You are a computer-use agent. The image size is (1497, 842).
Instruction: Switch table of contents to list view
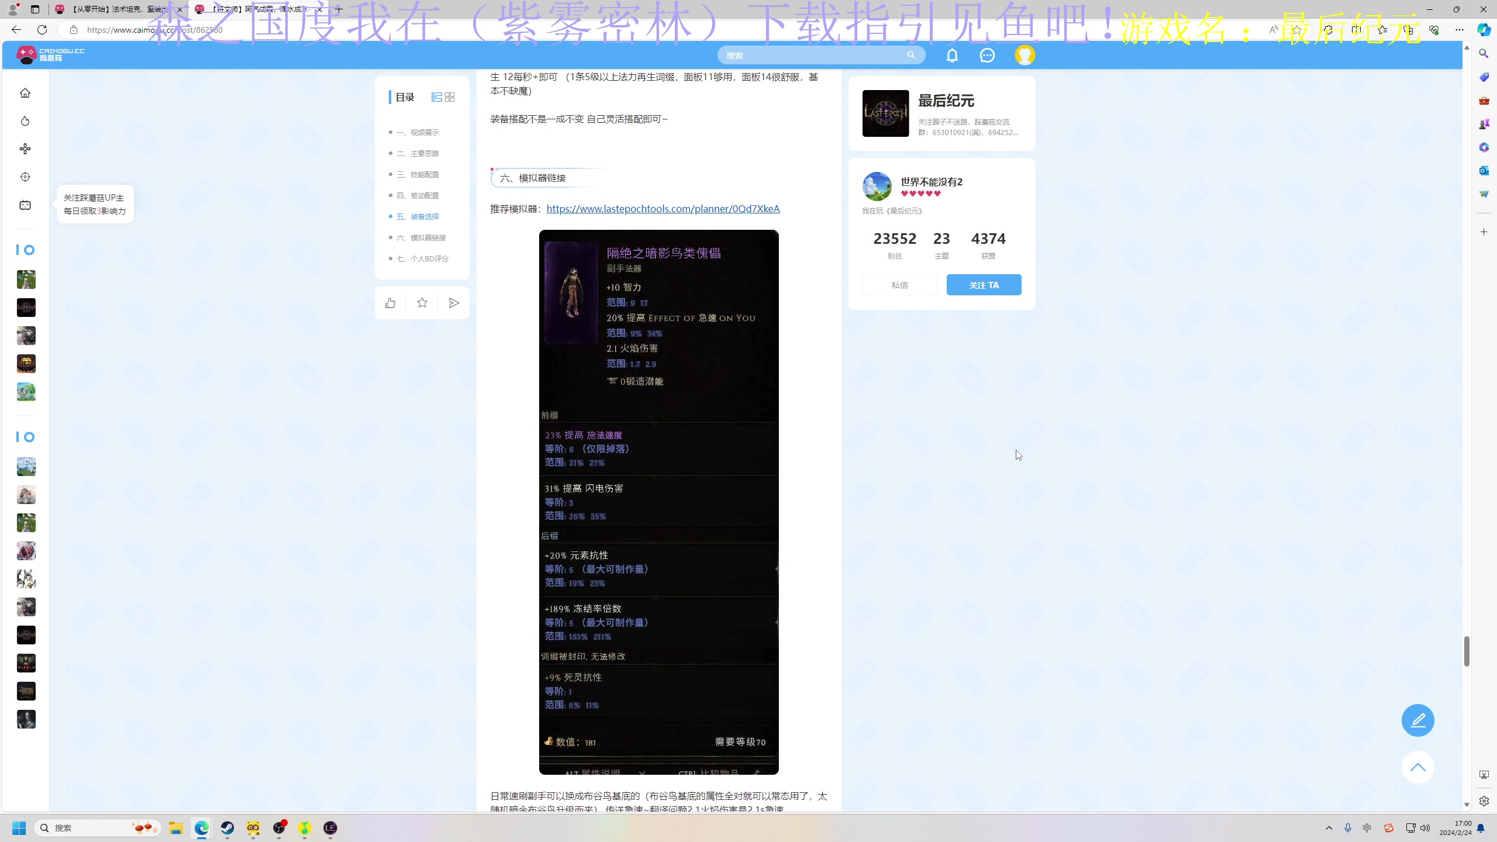[436, 97]
